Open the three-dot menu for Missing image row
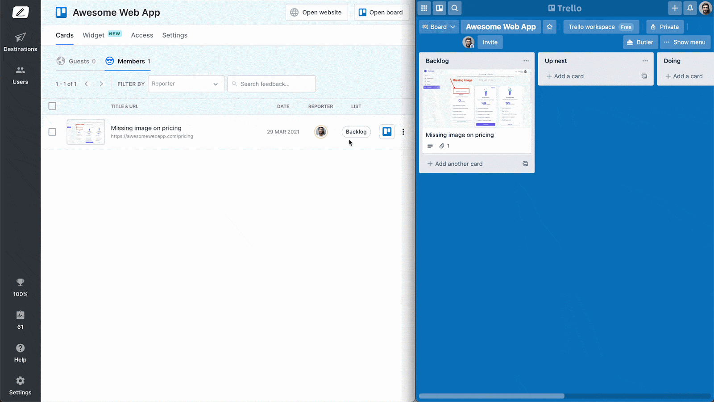 403,132
